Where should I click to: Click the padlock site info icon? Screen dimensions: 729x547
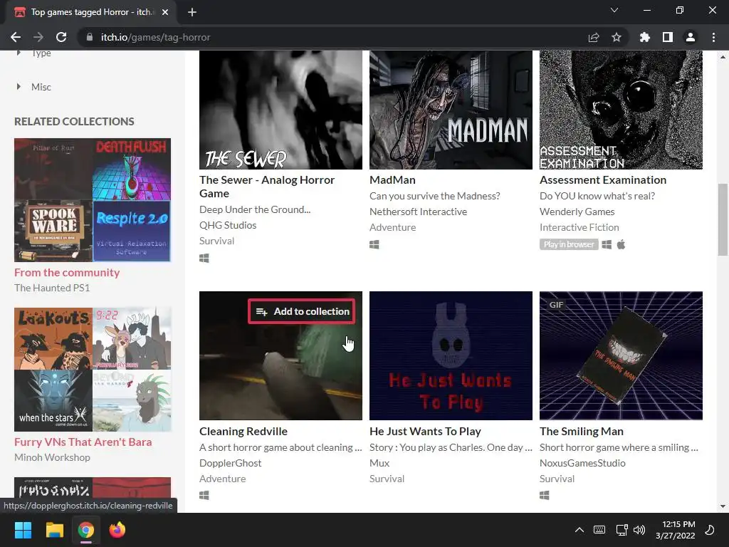tap(90, 37)
